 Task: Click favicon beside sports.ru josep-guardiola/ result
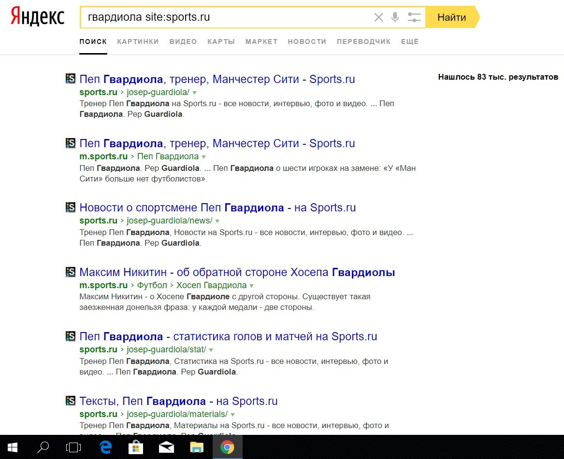point(71,78)
